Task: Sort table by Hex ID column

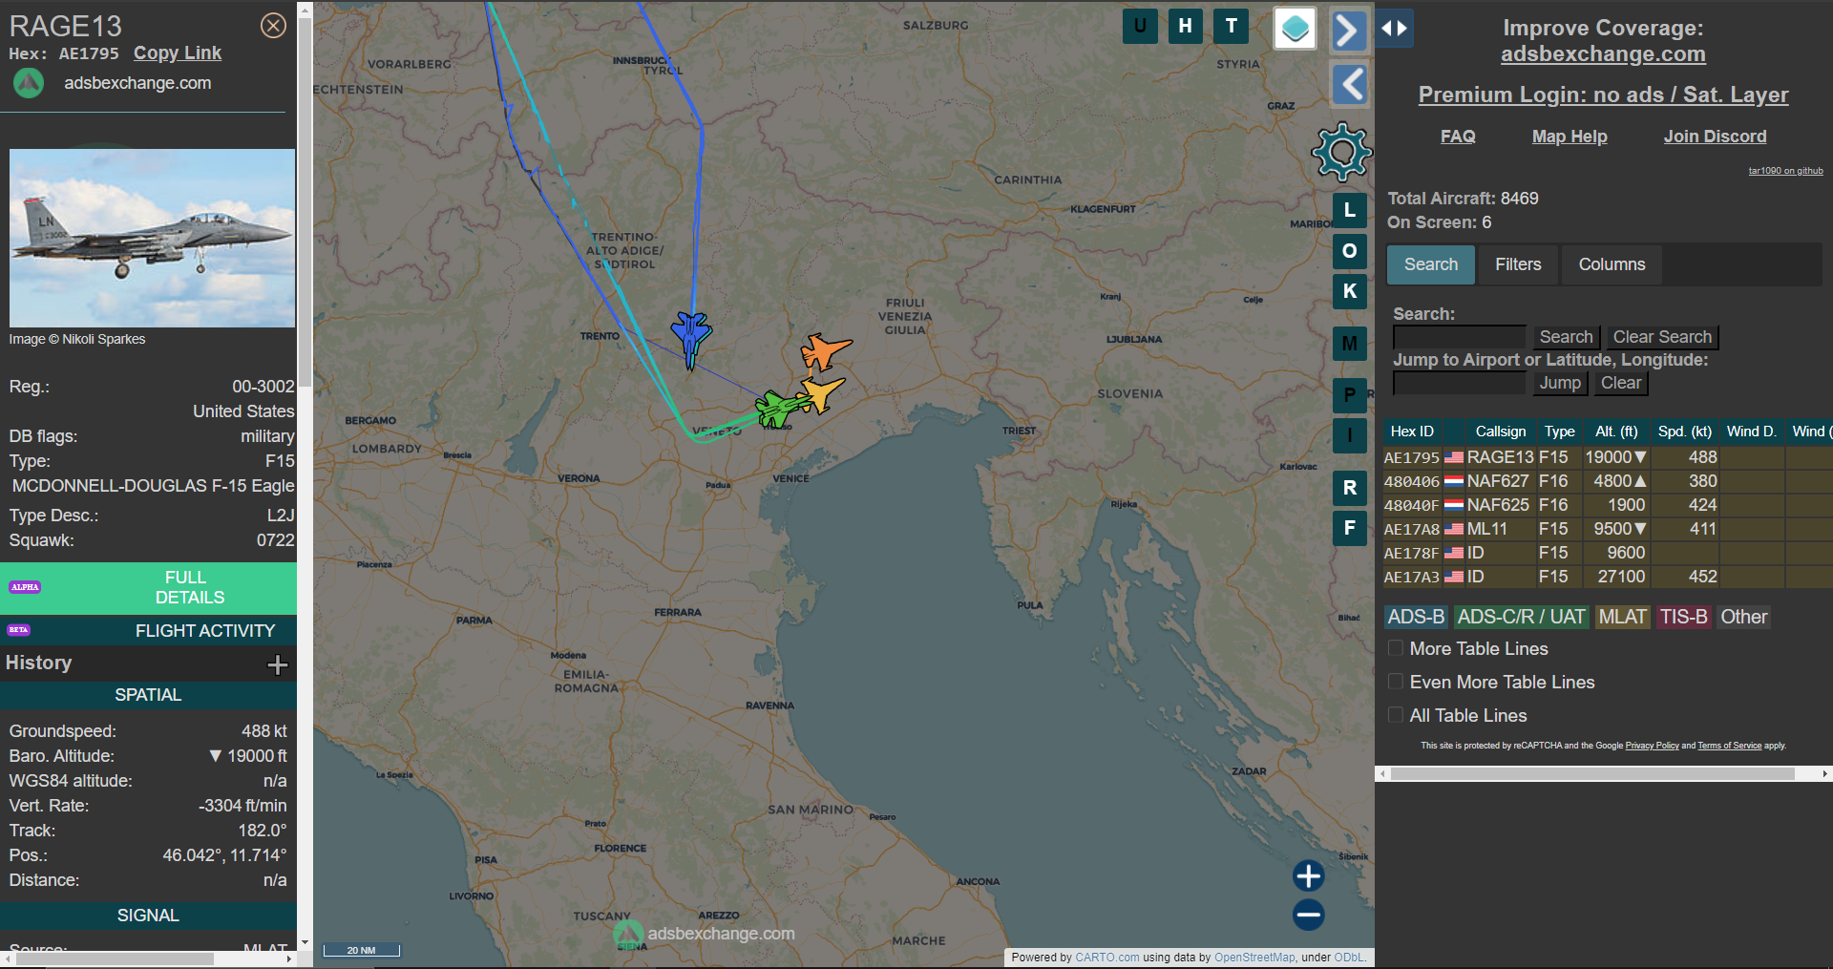Action: (1412, 432)
